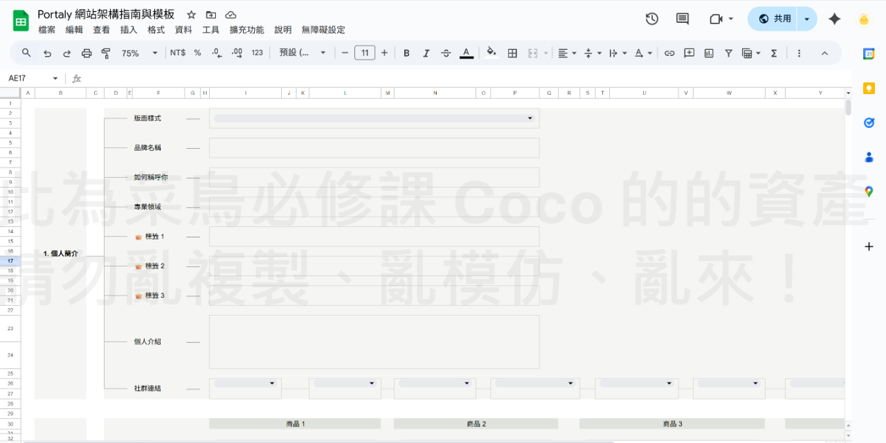Decrease font size minus button
Image resolution: width=886 pixels, height=443 pixels.
click(345, 53)
